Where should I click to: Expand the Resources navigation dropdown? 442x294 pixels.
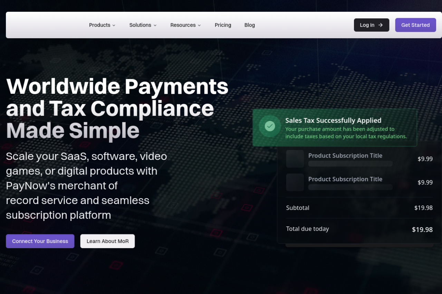[185, 25]
